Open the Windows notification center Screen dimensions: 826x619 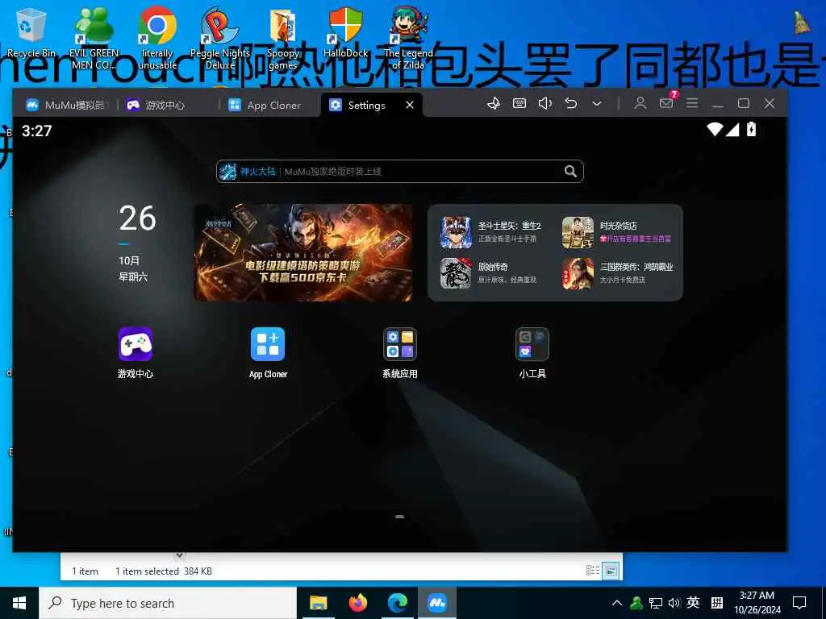(799, 603)
